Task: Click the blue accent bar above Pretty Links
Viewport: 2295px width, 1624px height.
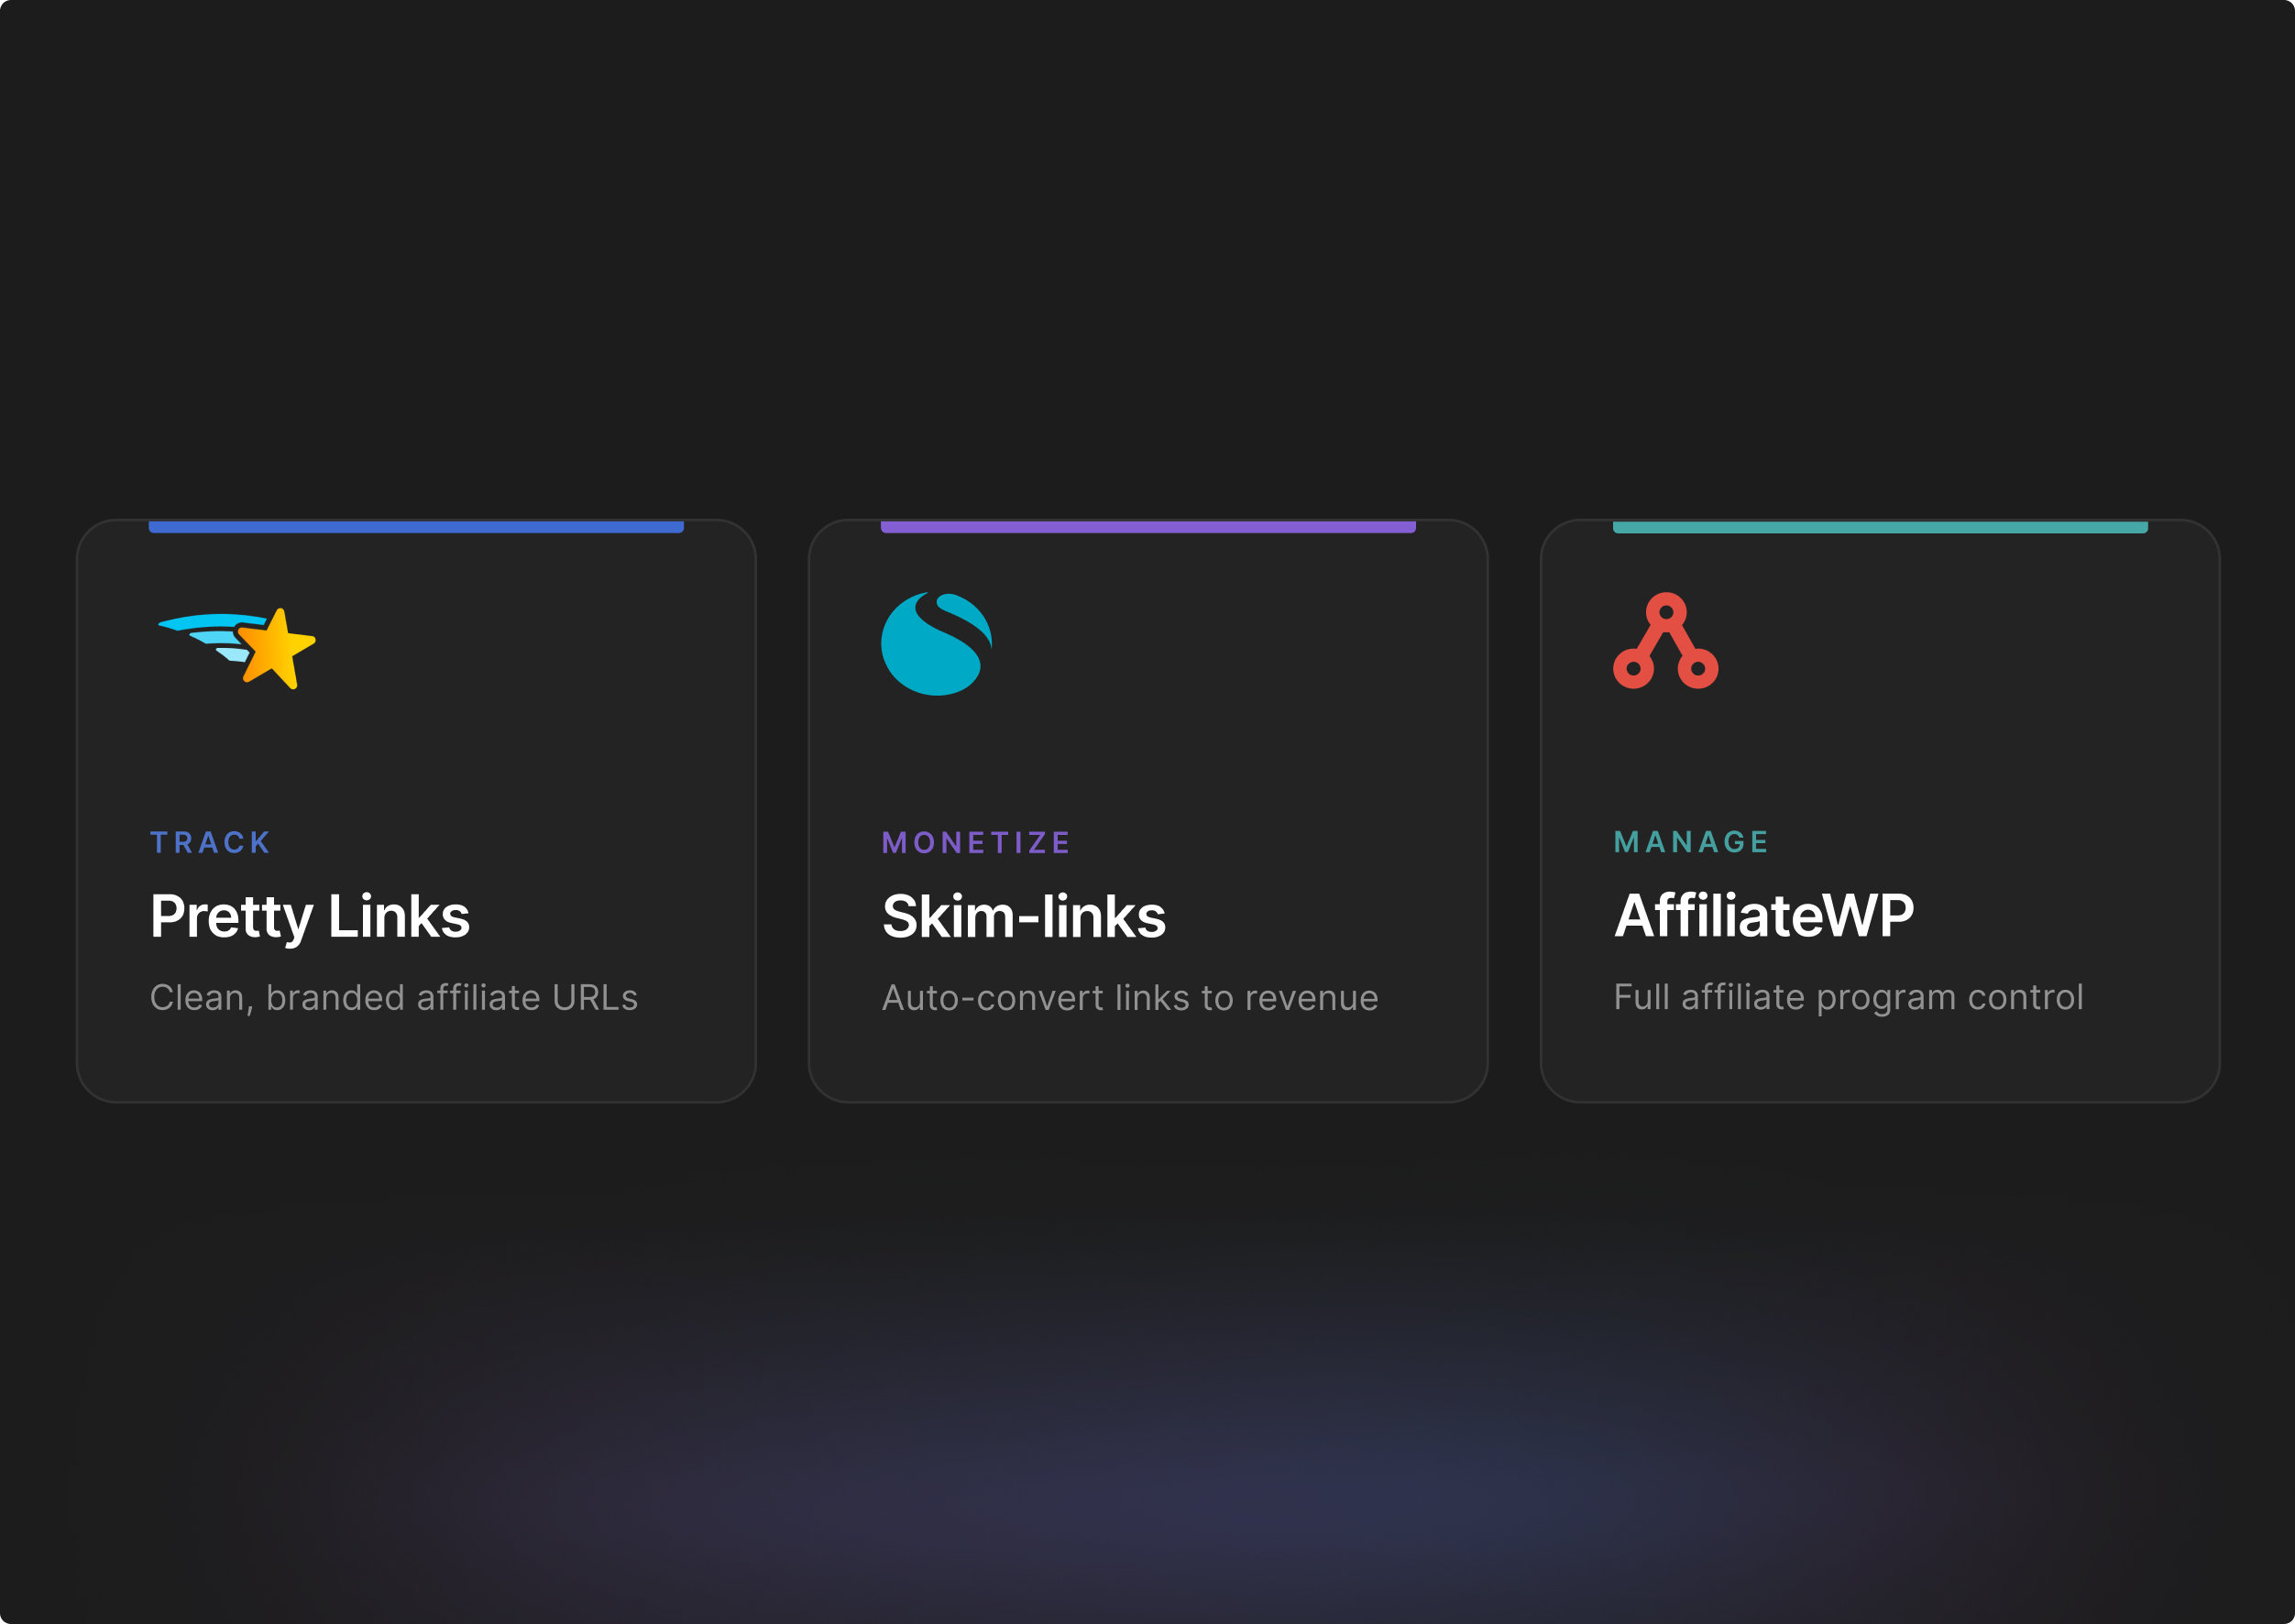Action: pos(415,525)
